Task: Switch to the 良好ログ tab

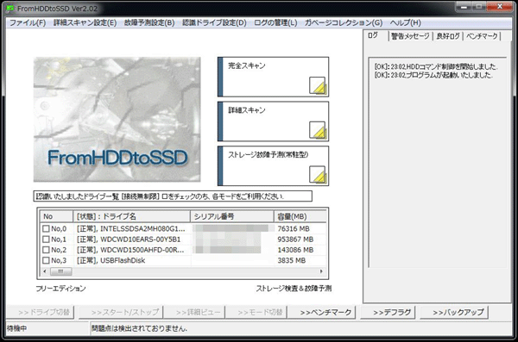Action: (448, 36)
